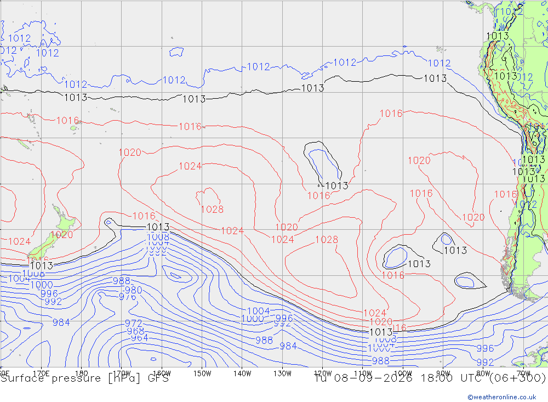Click the 980 isobar label
The image size is (548, 402).
[133, 290]
